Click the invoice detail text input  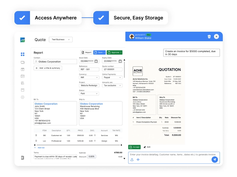174,155
